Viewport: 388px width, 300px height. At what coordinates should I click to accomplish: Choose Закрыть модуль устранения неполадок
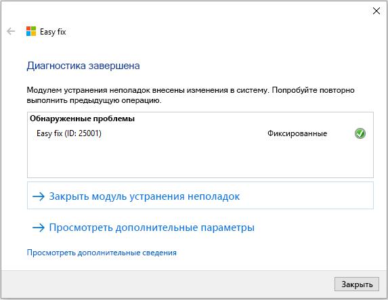(x=200, y=196)
